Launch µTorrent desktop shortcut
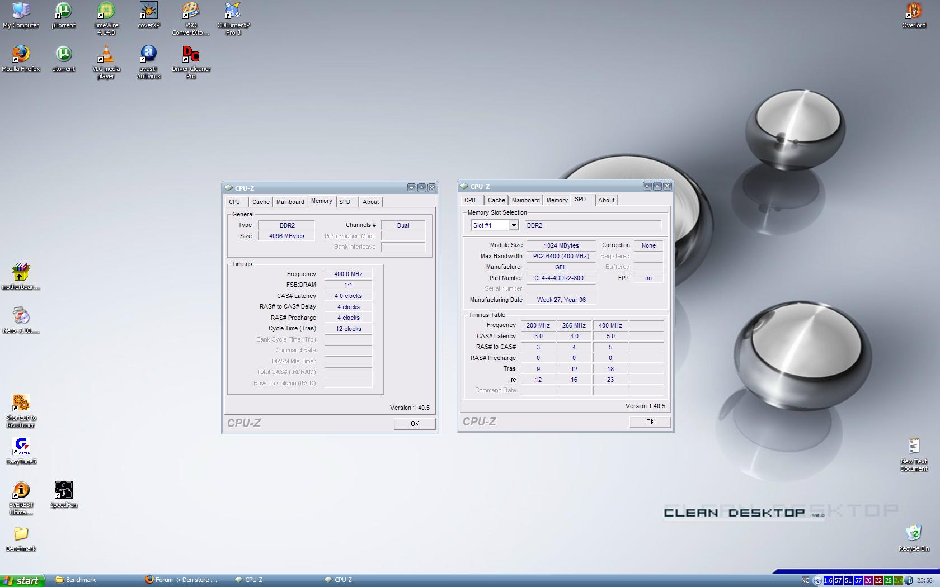Image resolution: width=940 pixels, height=587 pixels. [63, 15]
